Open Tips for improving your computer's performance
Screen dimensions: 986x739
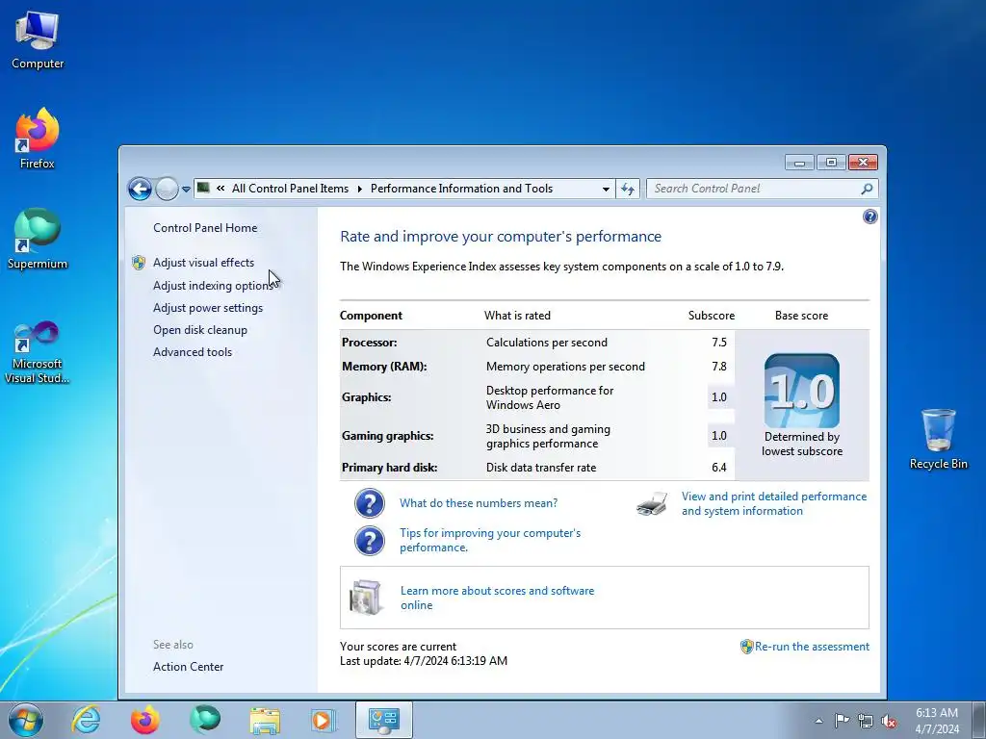pyautogui.click(x=490, y=541)
